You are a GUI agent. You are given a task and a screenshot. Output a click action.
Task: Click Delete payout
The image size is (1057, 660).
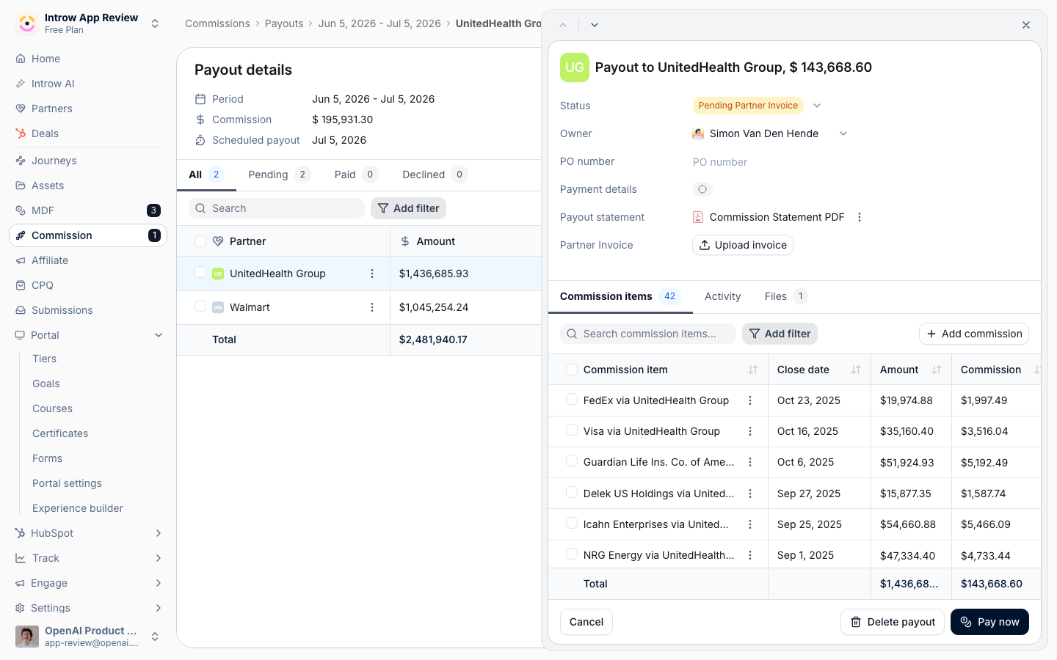click(893, 622)
